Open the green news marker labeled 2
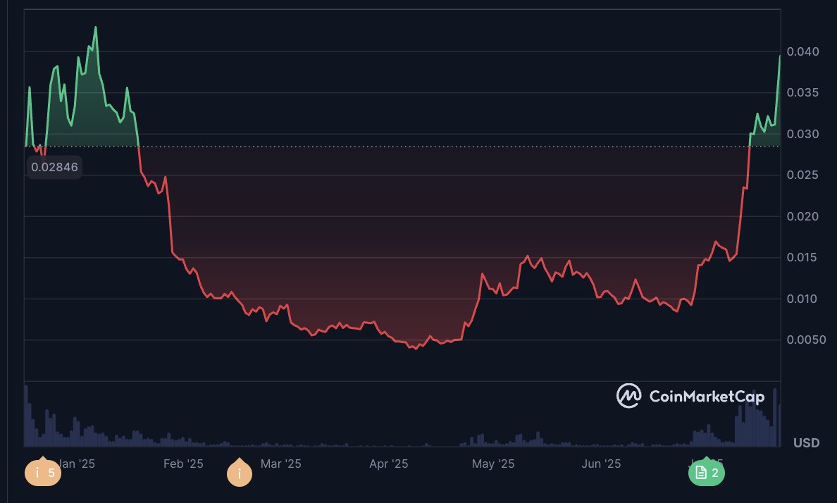Image resolution: width=837 pixels, height=503 pixels. click(x=706, y=472)
